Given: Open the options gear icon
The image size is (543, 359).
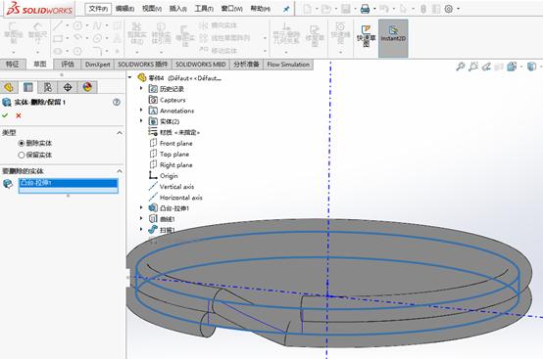Looking at the screenshot, I should (449, 9).
